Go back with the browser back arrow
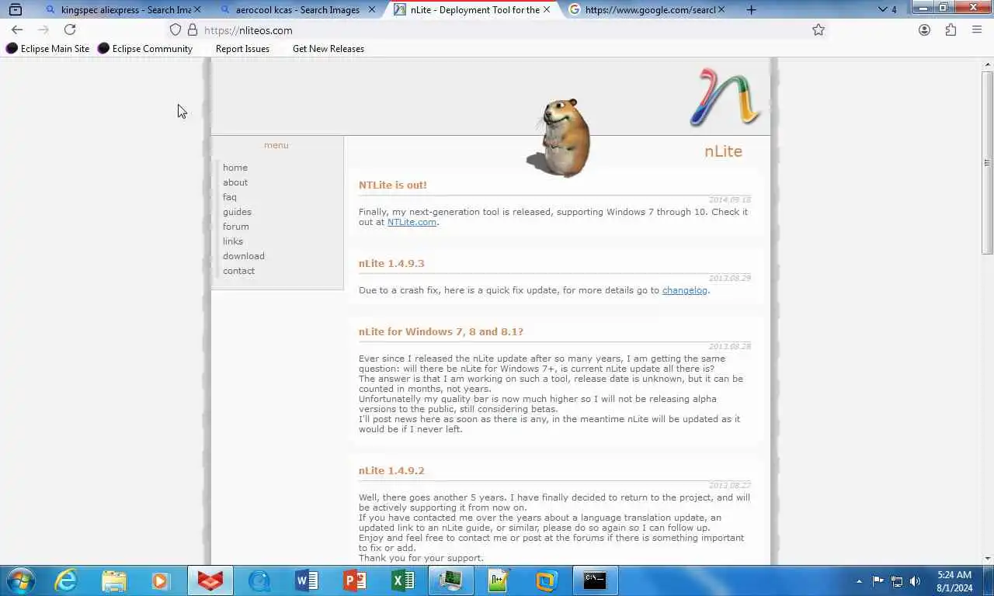The width and height of the screenshot is (994, 596). (17, 29)
